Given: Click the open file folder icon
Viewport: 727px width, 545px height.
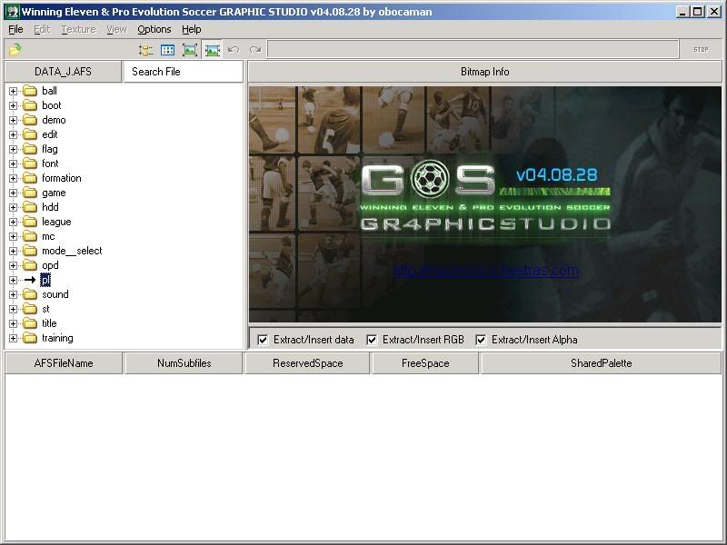Looking at the screenshot, I should point(15,50).
